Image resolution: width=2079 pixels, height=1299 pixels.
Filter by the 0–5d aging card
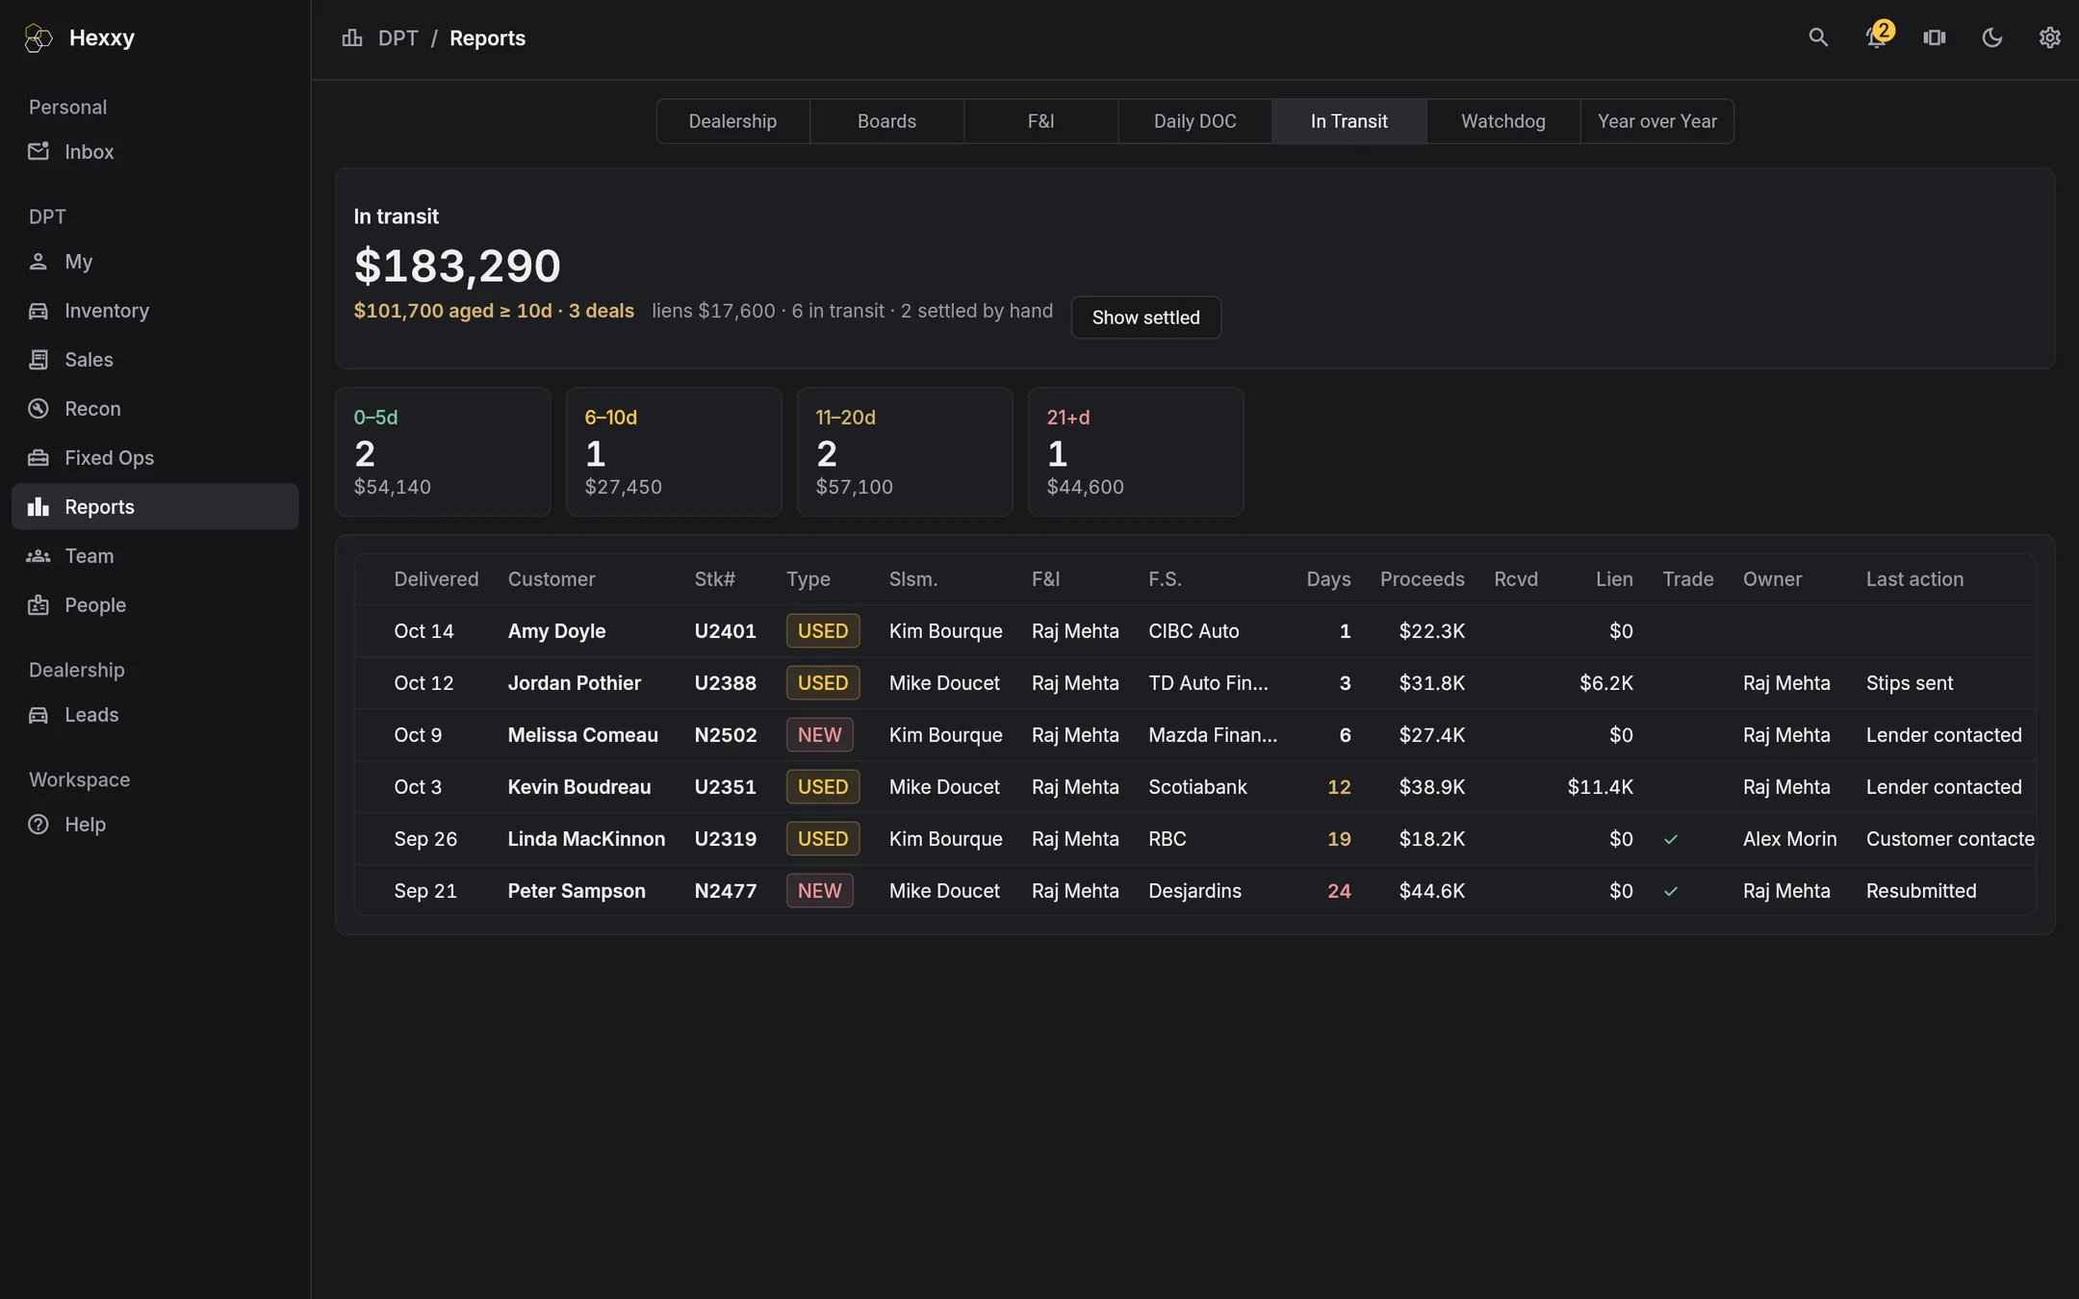[443, 452]
